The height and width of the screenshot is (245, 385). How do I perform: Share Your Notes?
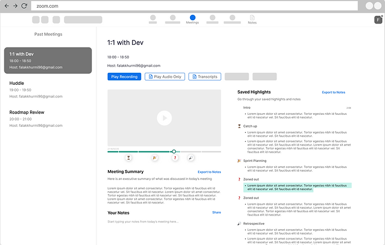216,212
